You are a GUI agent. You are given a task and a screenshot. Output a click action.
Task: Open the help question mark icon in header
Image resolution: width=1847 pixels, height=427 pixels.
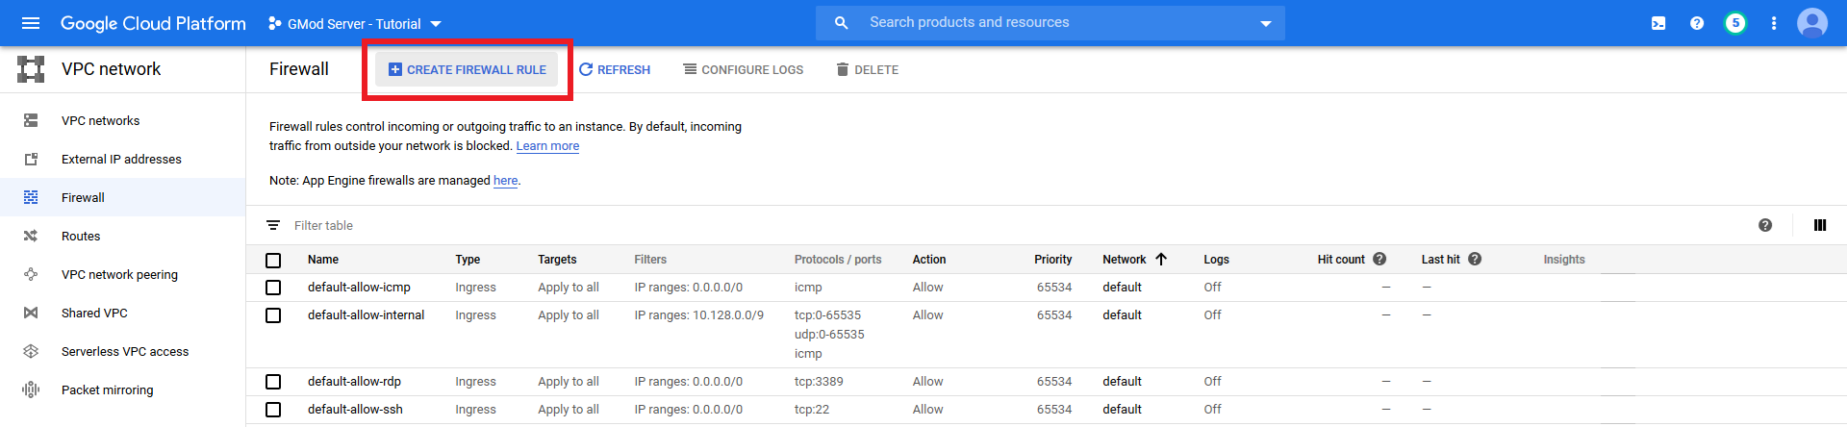[1697, 23]
